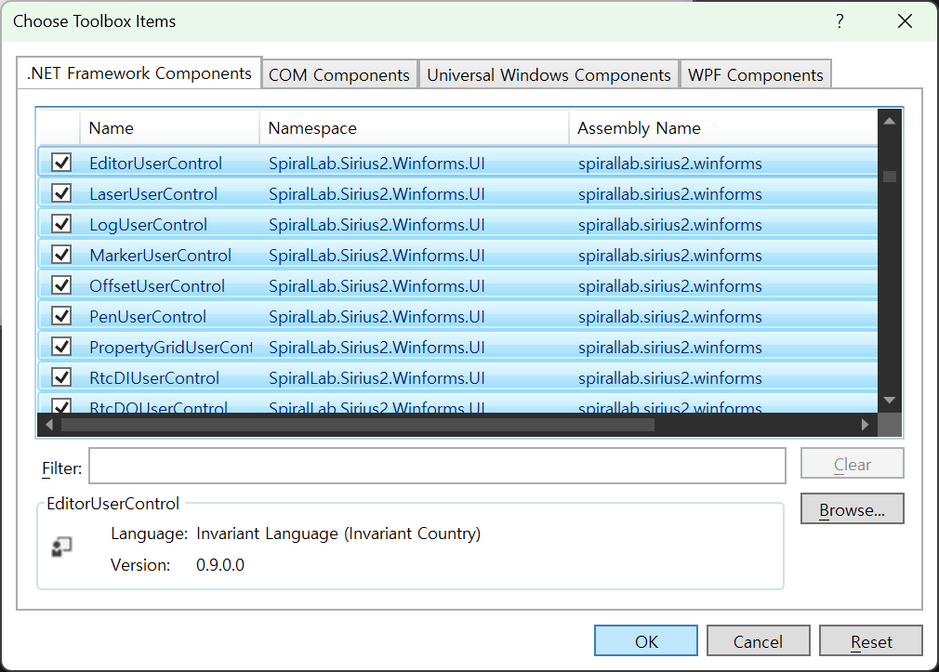
Task: Focus the Filter text field
Action: 437,466
